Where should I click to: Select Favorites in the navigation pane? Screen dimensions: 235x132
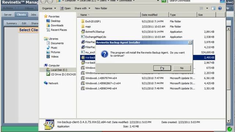point(54,16)
